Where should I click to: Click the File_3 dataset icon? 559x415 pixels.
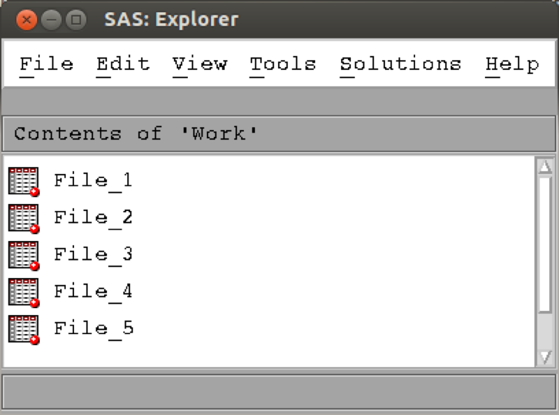[x=24, y=255]
